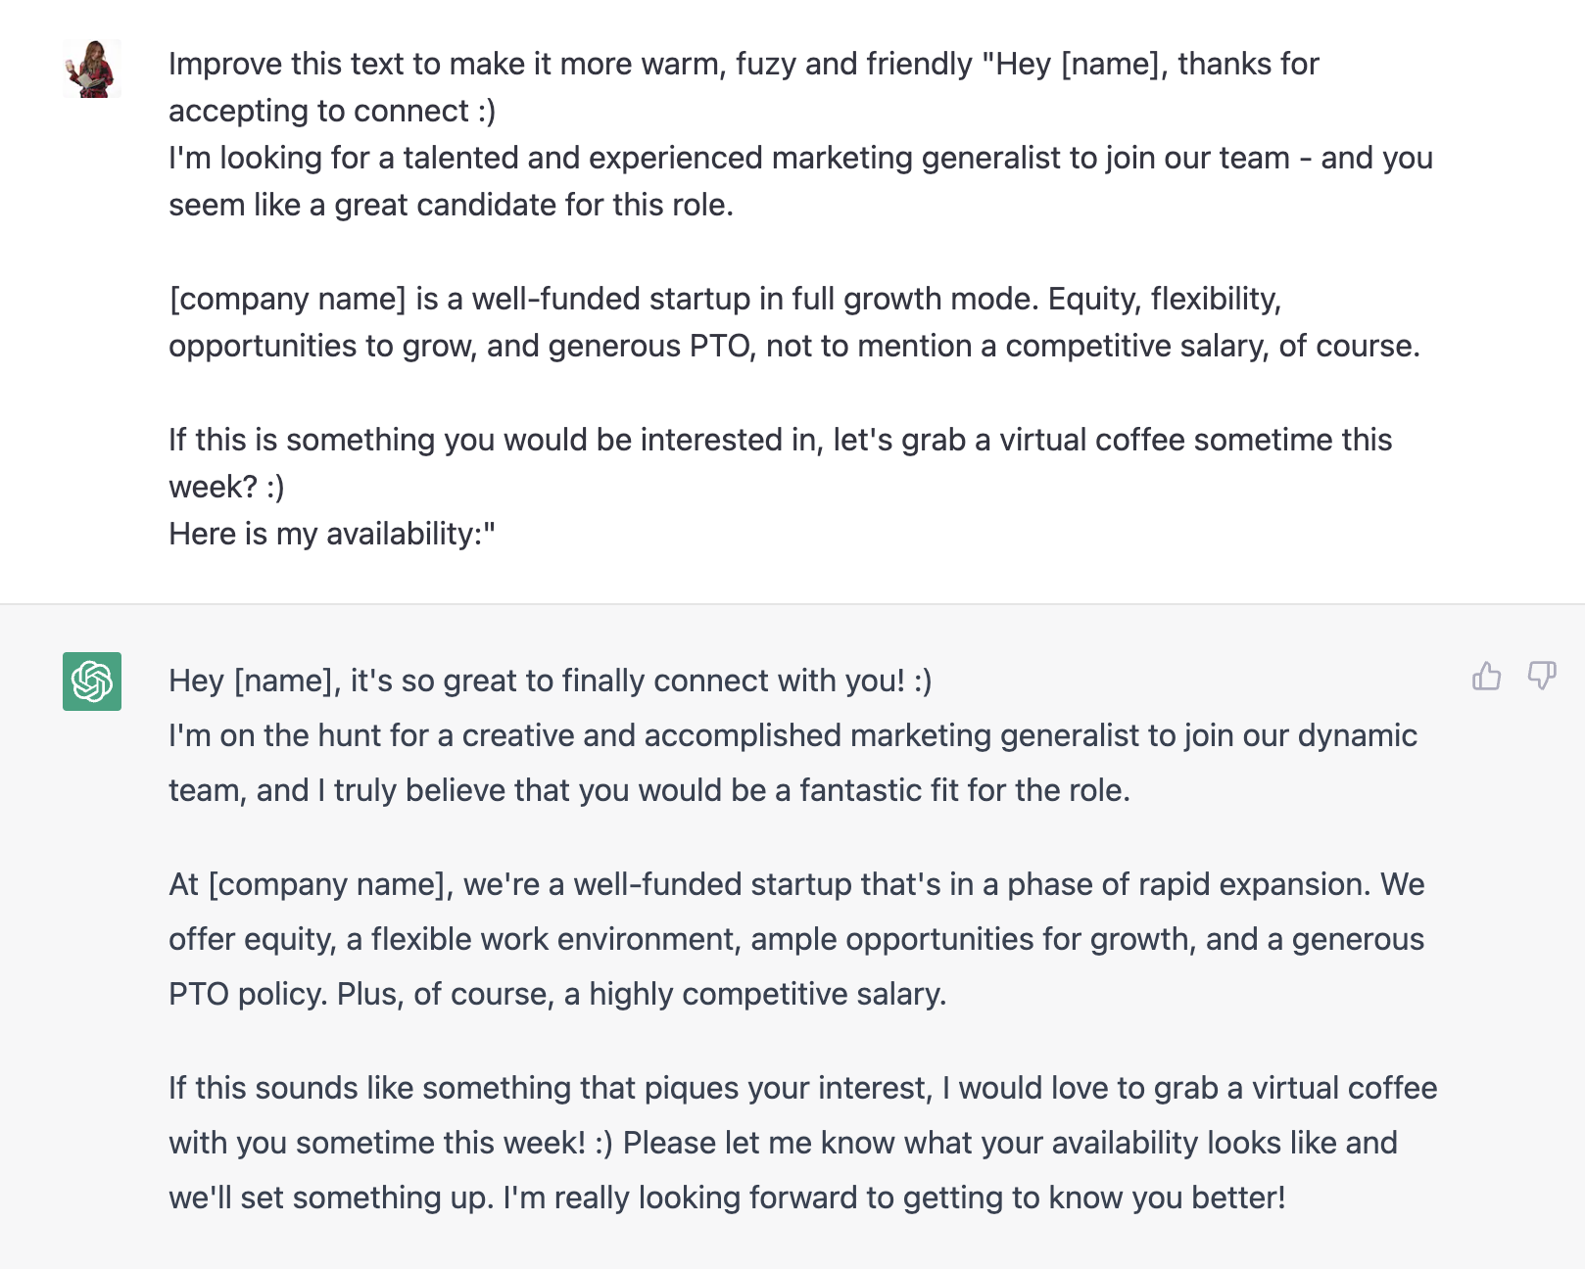Click the text "Here is my availability:"
The height and width of the screenshot is (1269, 1585).
click(x=332, y=534)
